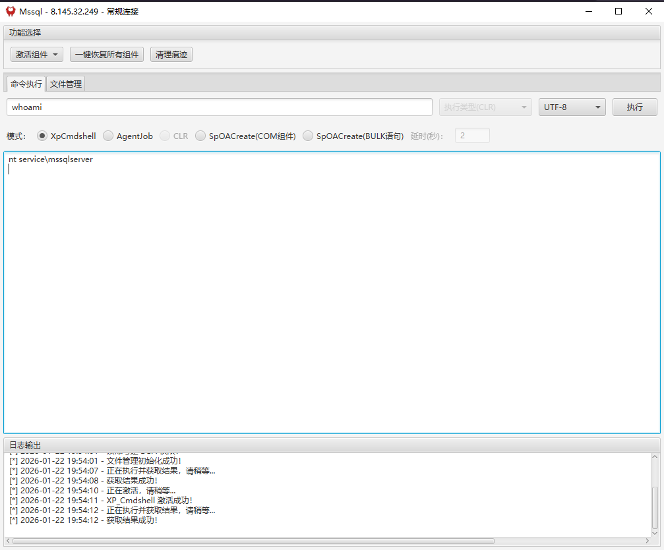The image size is (664, 550).
Task: Click the log output scroll-up arrow
Action: click(655, 457)
